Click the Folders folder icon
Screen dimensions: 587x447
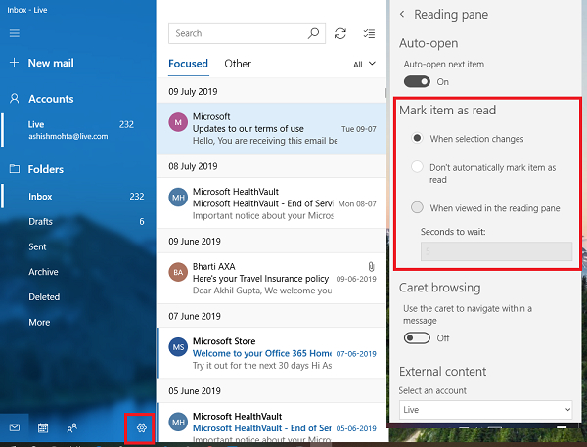coord(15,169)
